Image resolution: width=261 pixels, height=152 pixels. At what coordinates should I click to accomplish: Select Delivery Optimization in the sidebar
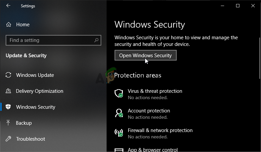(x=40, y=91)
